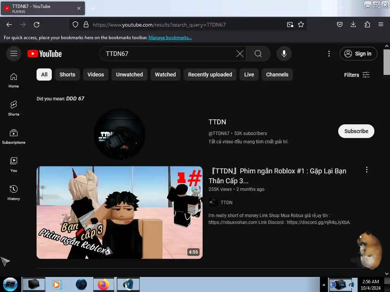Close the TTDN67 YouTube tab
This screenshot has width=390, height=292.
pos(78,8)
